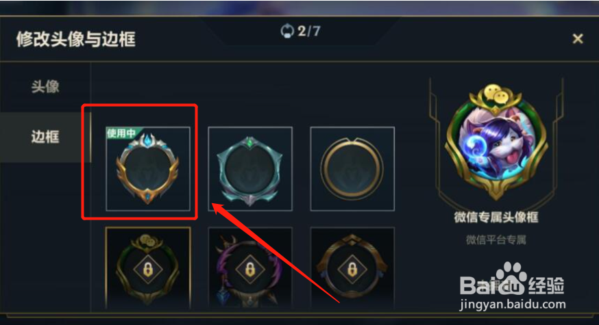Image resolution: width=599 pixels, height=325 pixels.
Task: Click the WeChat logo atop the preview frame
Action: [x=496, y=94]
